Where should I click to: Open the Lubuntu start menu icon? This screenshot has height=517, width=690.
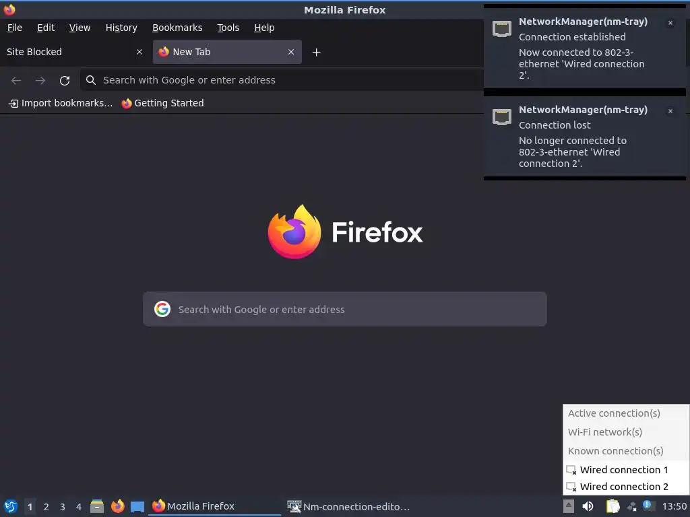click(11, 506)
